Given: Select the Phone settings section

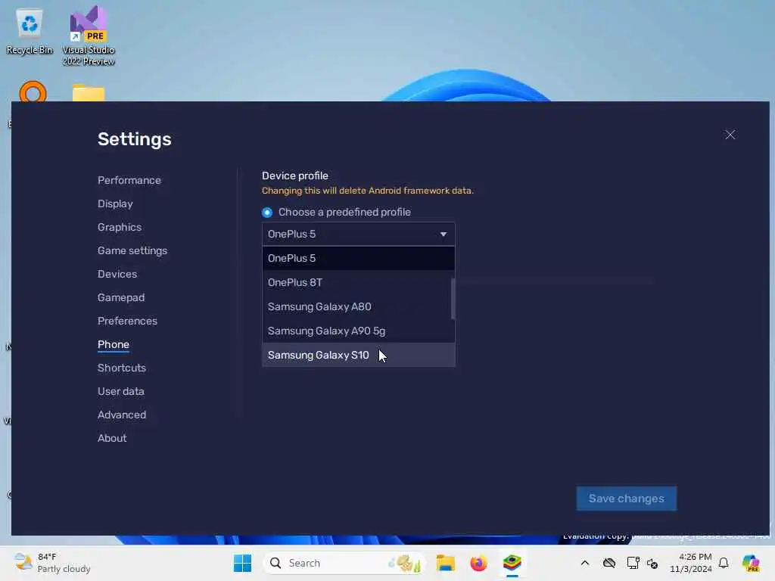Looking at the screenshot, I should pyautogui.click(x=114, y=344).
